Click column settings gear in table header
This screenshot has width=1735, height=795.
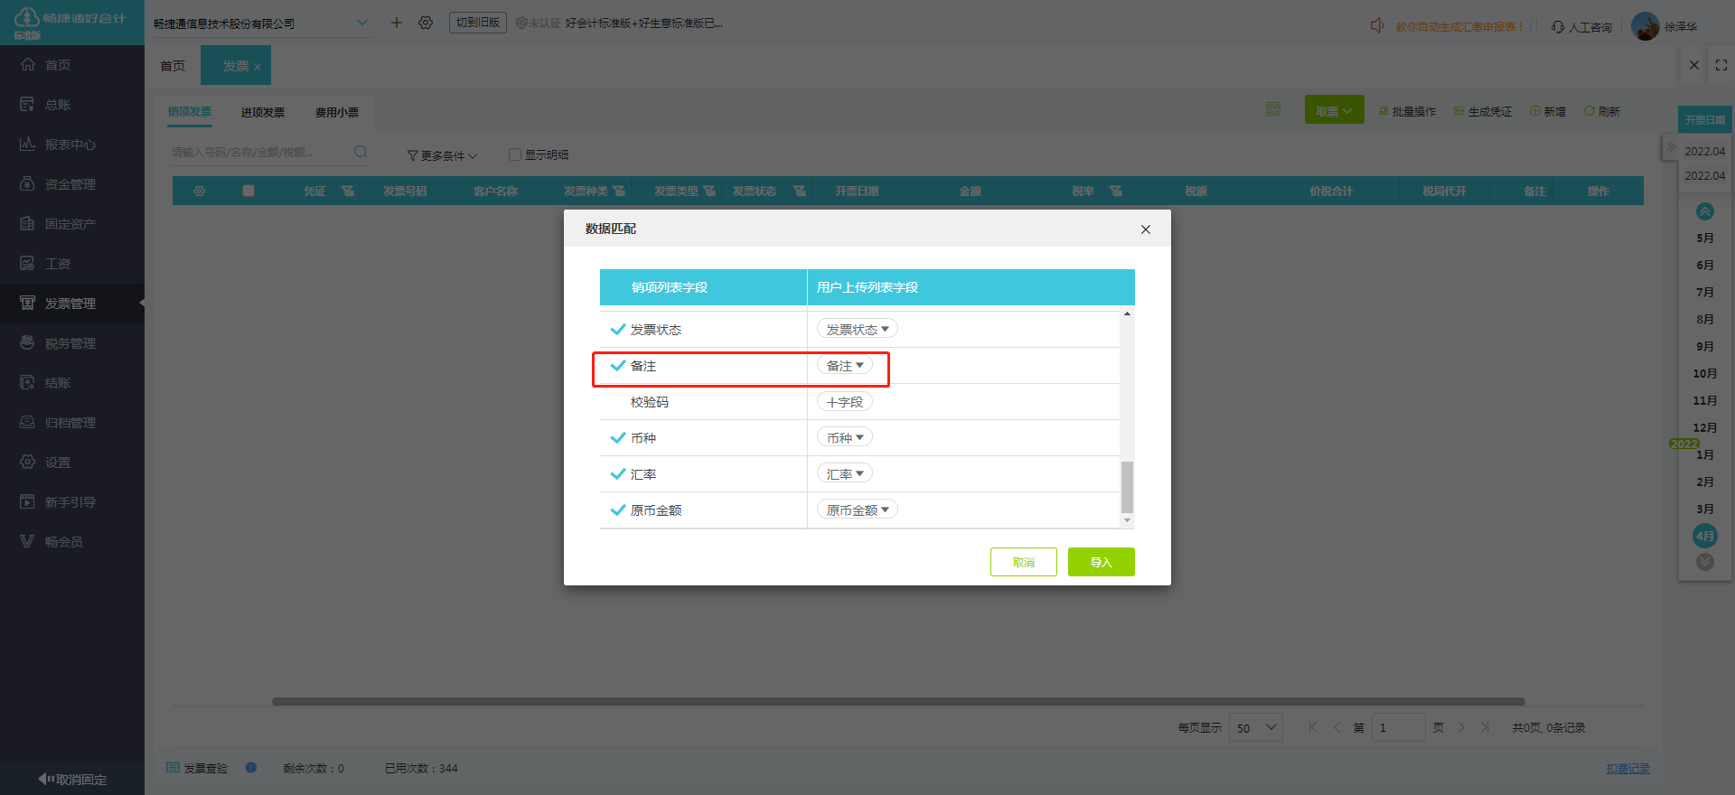[x=199, y=192]
